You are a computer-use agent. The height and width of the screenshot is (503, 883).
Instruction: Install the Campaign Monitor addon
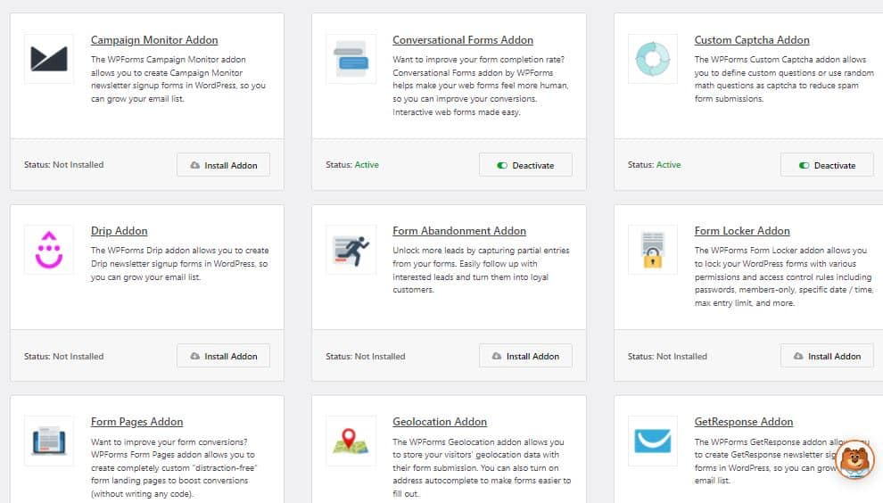click(x=224, y=165)
